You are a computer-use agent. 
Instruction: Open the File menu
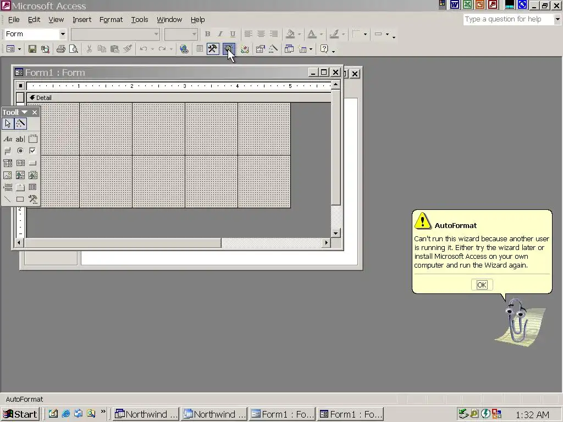pyautogui.click(x=14, y=20)
